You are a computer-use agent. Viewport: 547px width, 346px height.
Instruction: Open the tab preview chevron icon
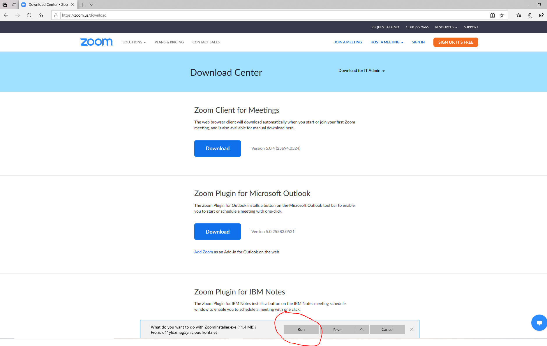pyautogui.click(x=91, y=5)
